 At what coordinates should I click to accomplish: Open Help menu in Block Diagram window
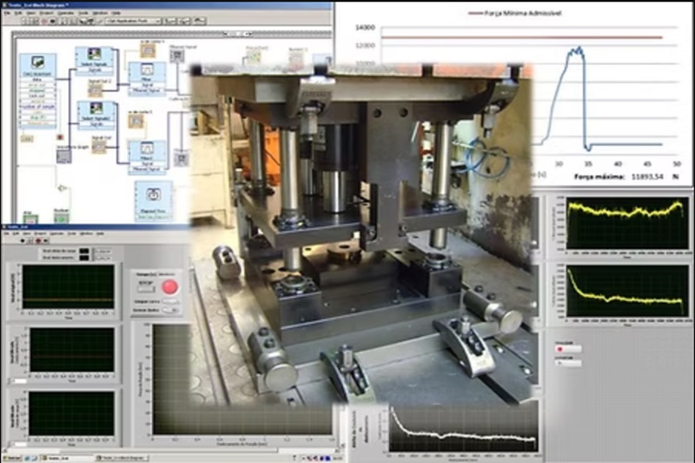click(116, 13)
